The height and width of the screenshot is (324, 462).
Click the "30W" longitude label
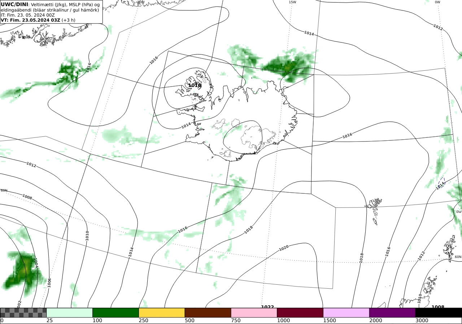click(x=141, y=2)
